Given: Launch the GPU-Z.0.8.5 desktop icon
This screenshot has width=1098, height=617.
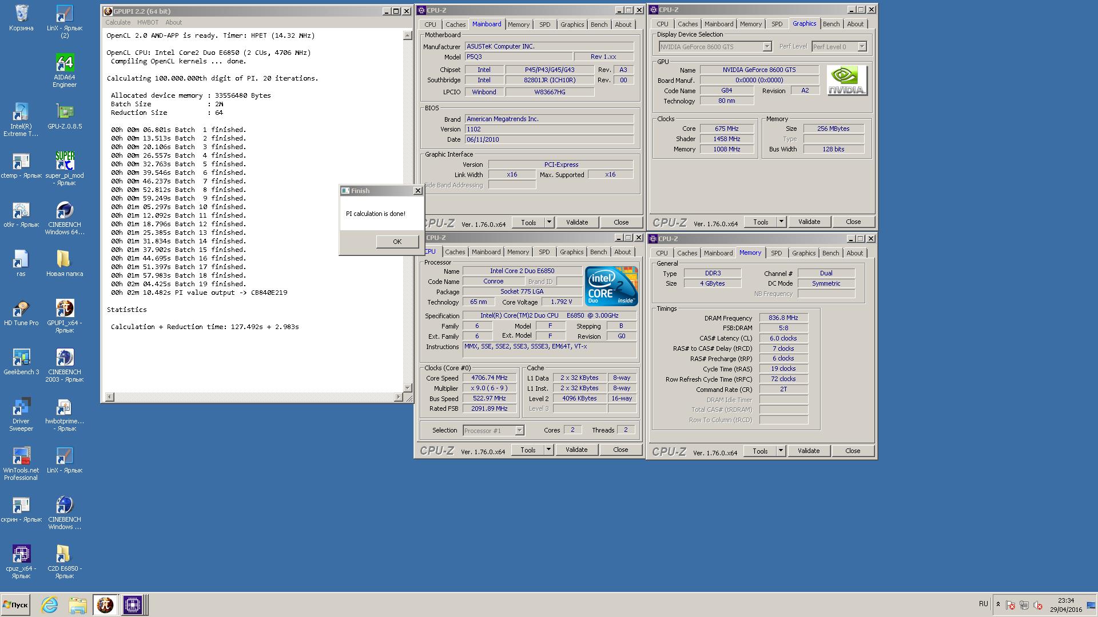Looking at the screenshot, I should (65, 116).
